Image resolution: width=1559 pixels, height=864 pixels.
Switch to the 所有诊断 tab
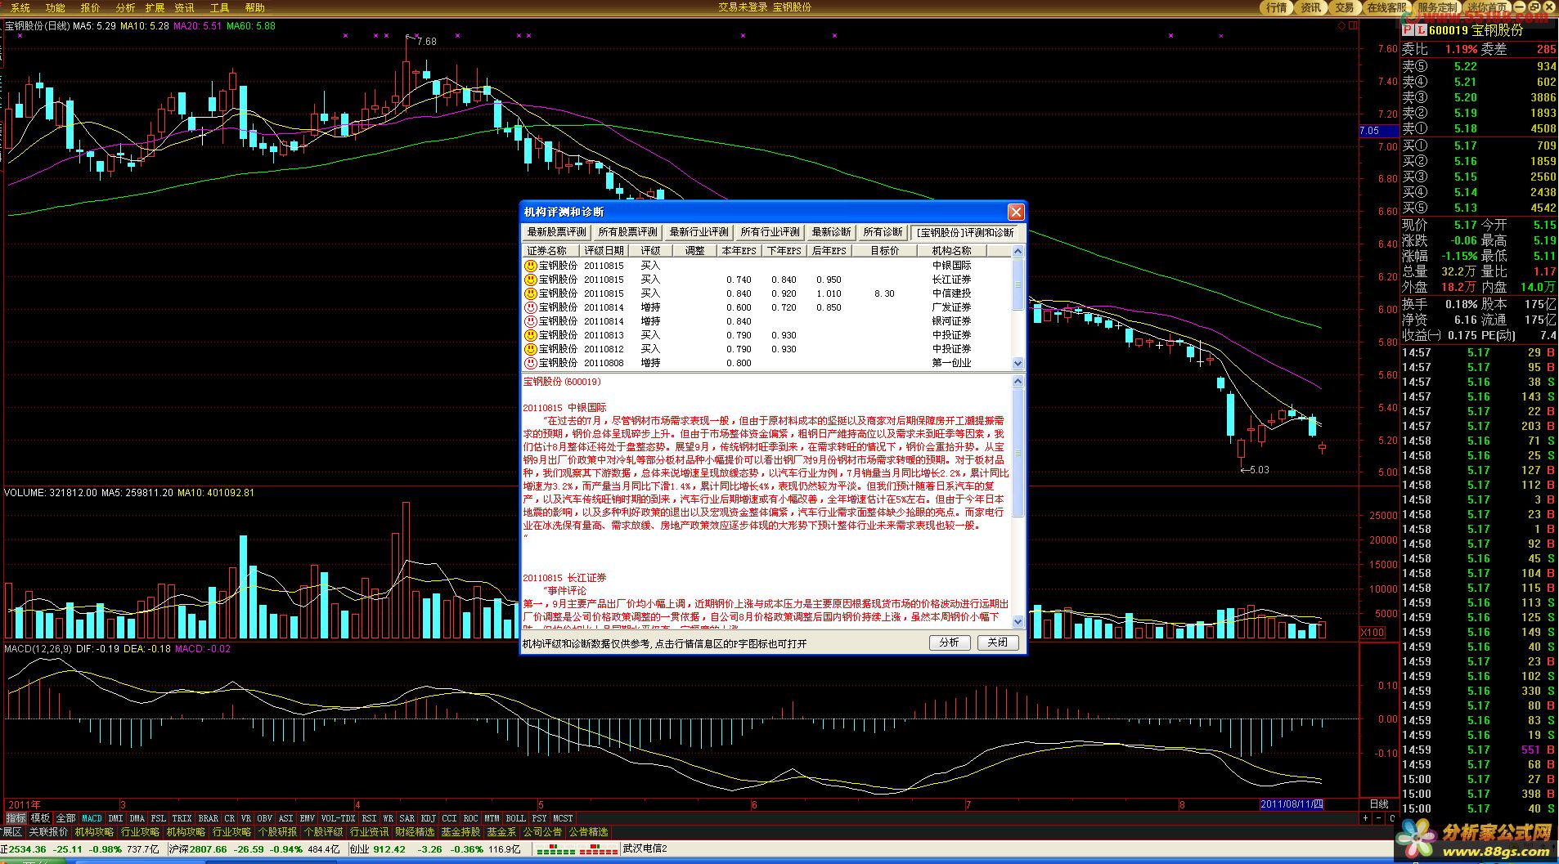tap(883, 232)
